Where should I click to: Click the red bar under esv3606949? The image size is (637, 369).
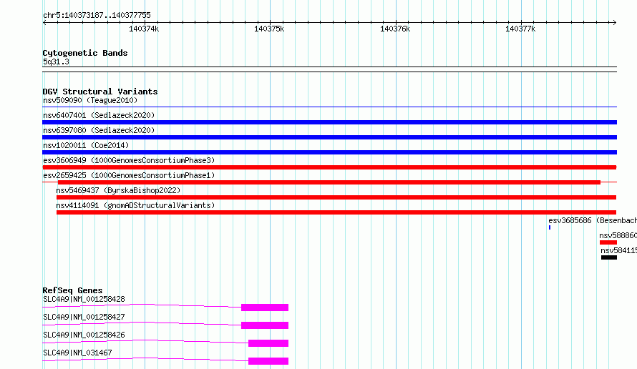[x=329, y=167]
